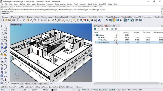Expand the Standard toolbar overflow chevron

tap(102, 20)
